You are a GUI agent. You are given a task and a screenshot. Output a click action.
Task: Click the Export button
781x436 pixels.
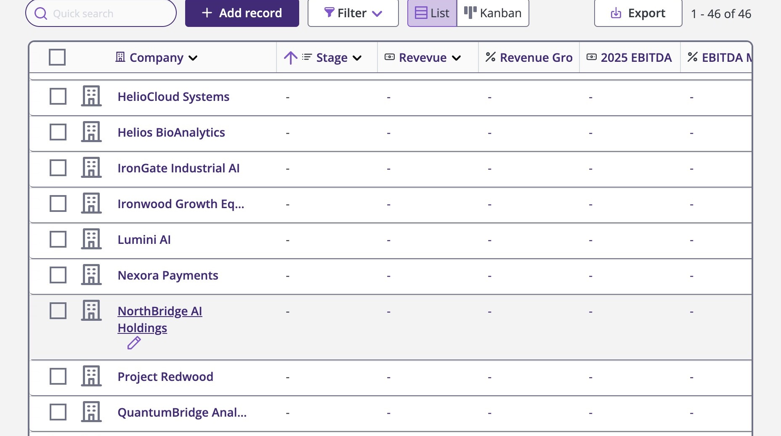pos(638,13)
